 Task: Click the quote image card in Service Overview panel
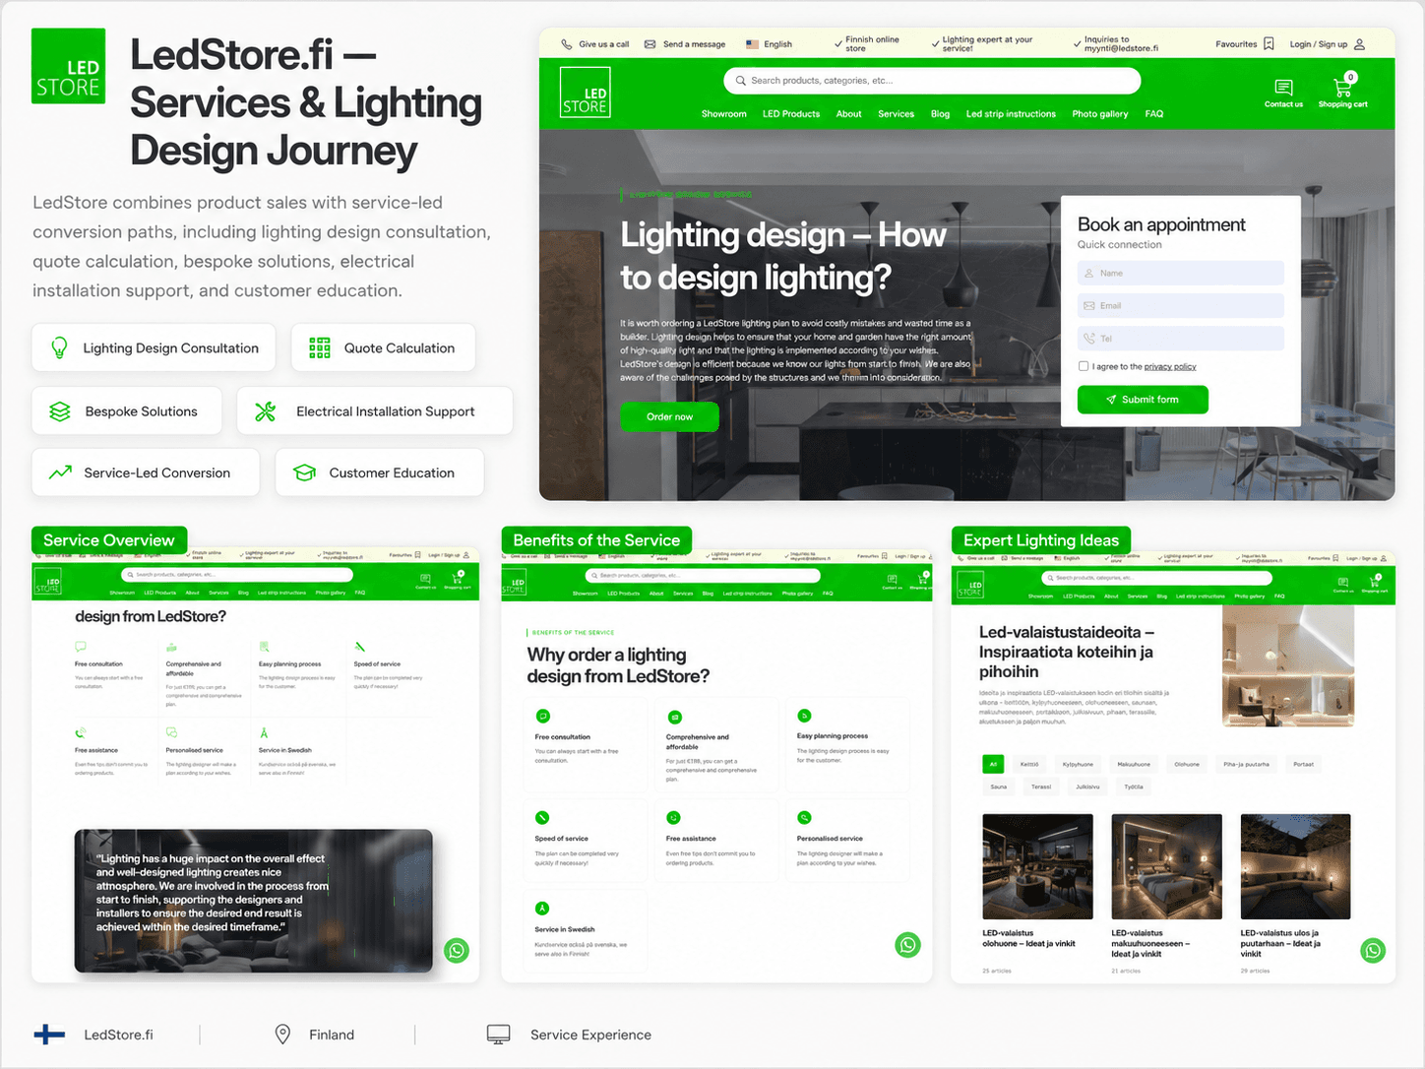254,901
